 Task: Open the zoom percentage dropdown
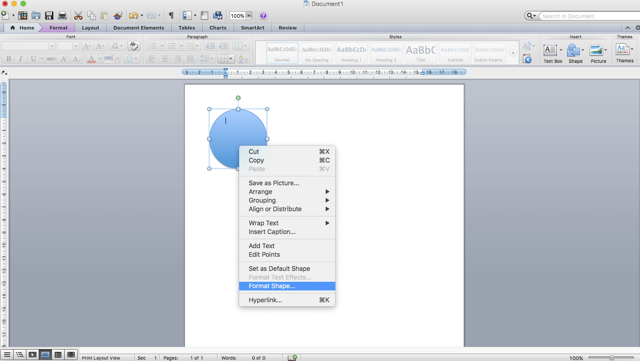pos(249,16)
